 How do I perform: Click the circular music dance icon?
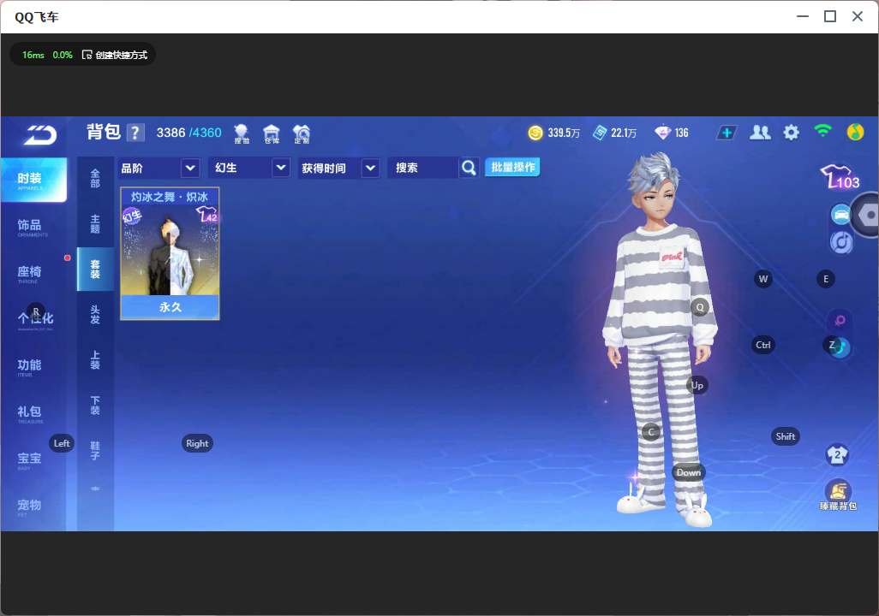pyautogui.click(x=841, y=242)
